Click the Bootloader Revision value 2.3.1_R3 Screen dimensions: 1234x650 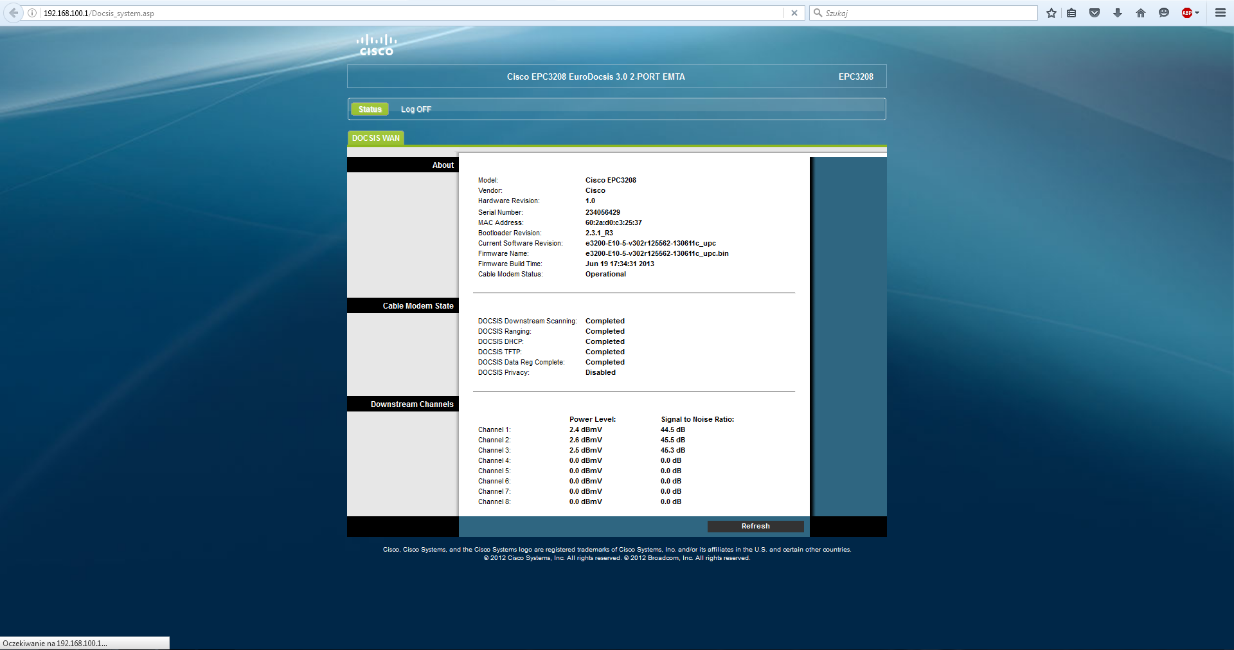click(599, 233)
